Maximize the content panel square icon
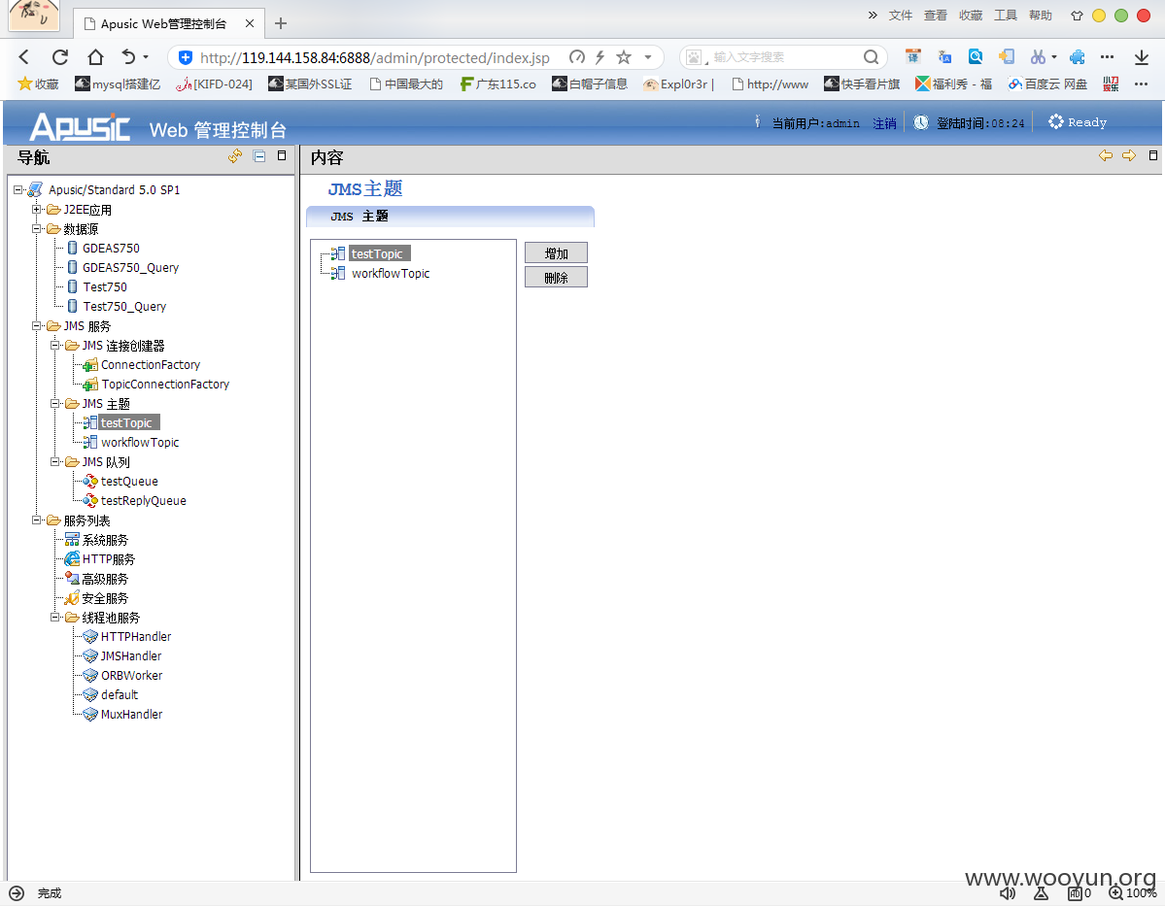 [1153, 156]
